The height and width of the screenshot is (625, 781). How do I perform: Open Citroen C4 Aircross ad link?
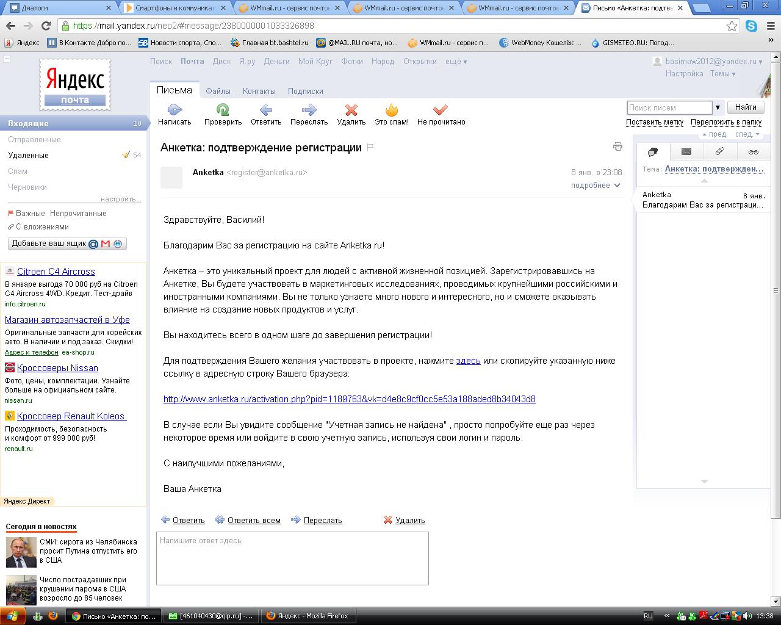point(56,272)
